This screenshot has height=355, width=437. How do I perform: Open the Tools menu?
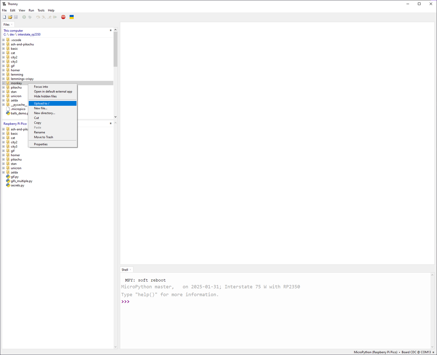click(x=41, y=11)
